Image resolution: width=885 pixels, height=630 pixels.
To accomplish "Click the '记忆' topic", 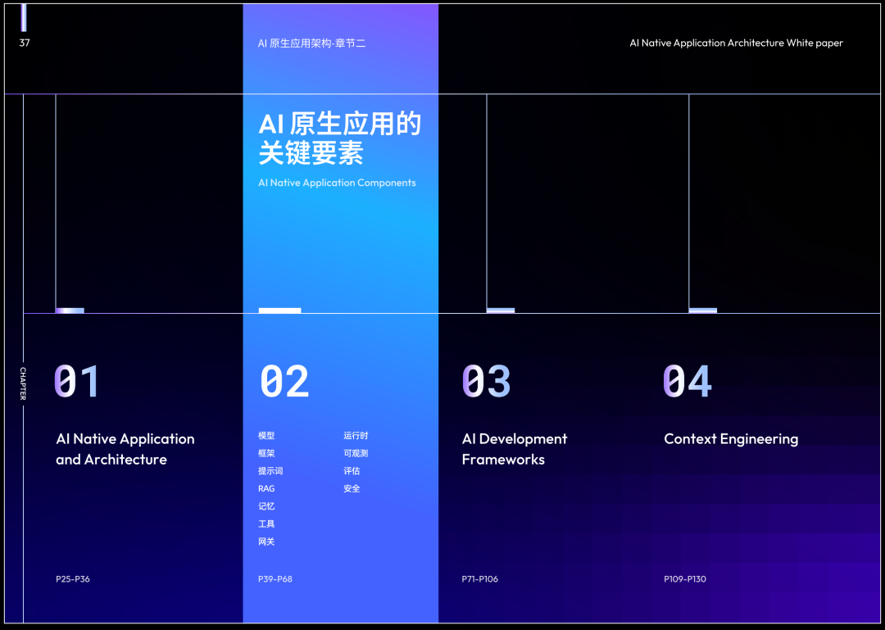I will (x=266, y=506).
